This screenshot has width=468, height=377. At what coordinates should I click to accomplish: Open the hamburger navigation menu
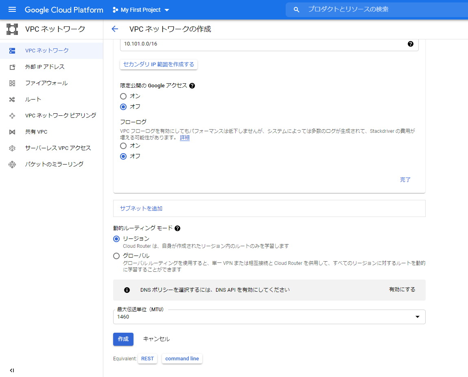click(x=12, y=9)
